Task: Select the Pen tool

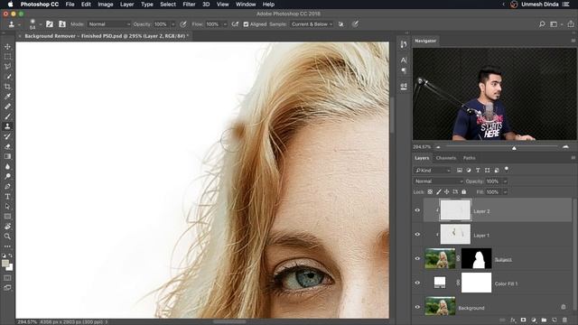Action: (7, 187)
